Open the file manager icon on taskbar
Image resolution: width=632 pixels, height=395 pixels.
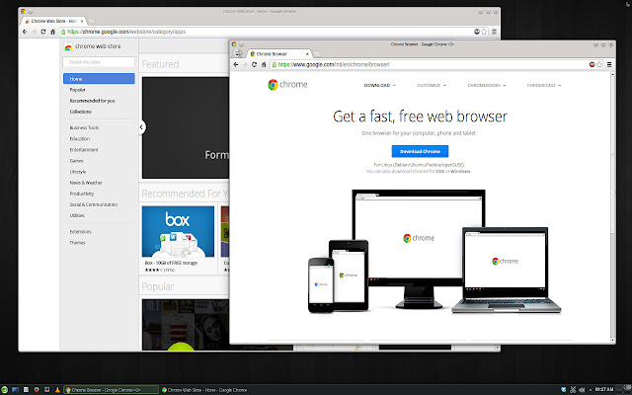[26, 390]
